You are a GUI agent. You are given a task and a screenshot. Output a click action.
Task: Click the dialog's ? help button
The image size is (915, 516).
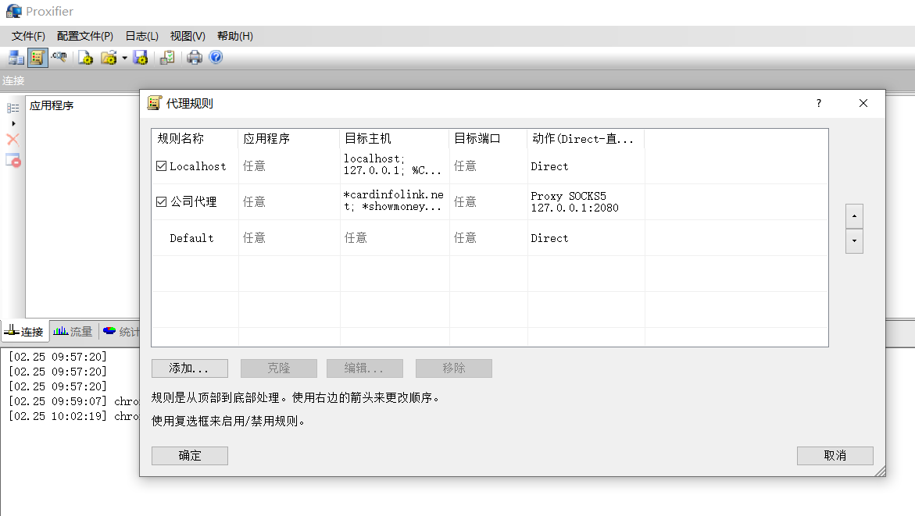click(819, 103)
